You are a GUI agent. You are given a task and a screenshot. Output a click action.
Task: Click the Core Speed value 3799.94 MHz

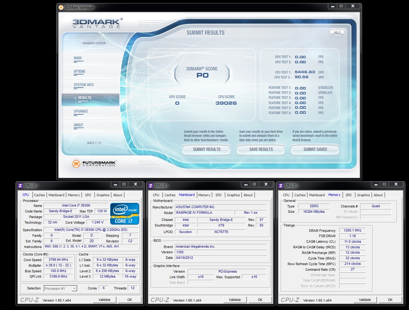pos(59,260)
